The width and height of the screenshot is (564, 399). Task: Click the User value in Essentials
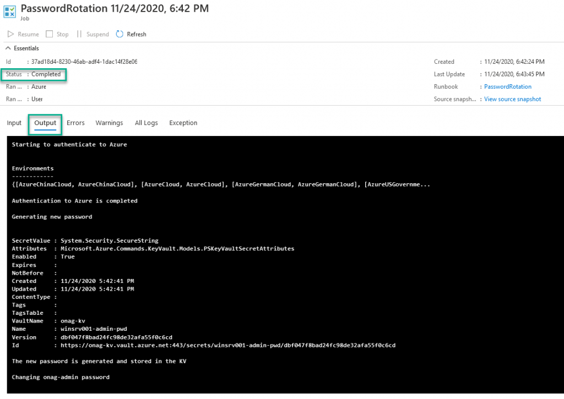(37, 99)
